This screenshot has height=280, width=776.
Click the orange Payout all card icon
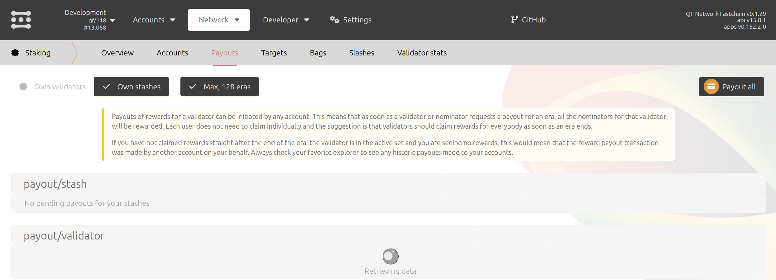(x=711, y=87)
